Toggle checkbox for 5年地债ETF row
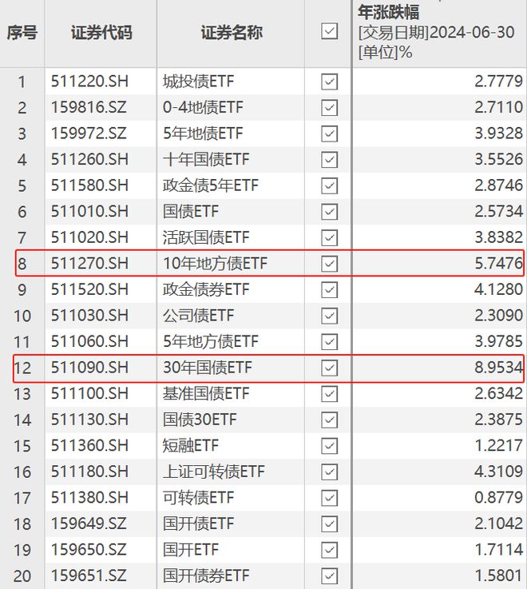 pos(329,133)
